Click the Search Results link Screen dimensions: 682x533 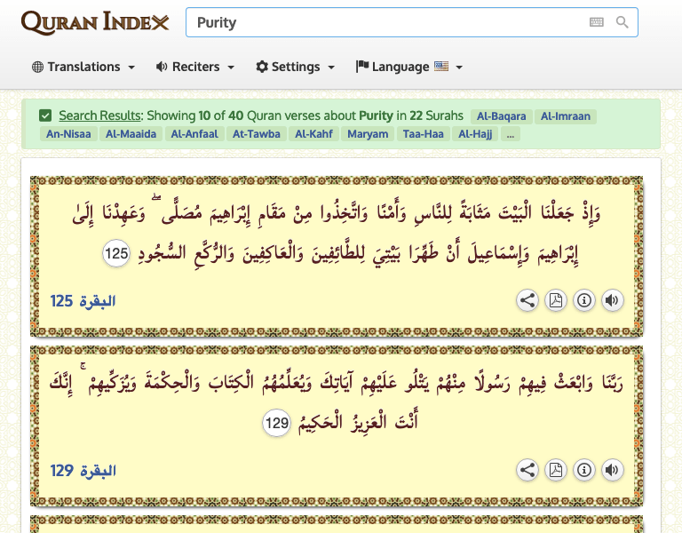99,115
